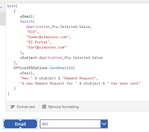The image size is (149, 132).
Task: Select the Remove formatting label
Action: (63, 107)
